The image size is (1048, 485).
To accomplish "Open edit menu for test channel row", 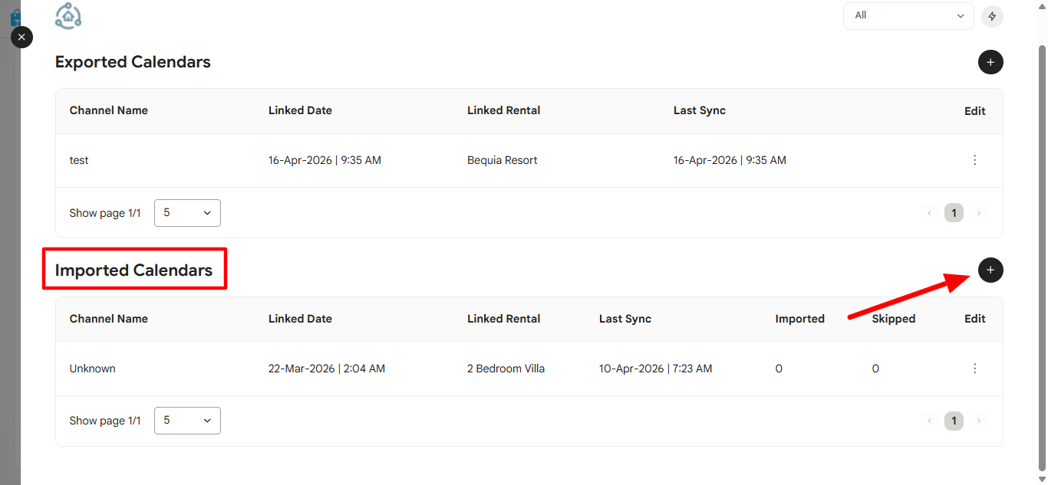I will pos(975,160).
